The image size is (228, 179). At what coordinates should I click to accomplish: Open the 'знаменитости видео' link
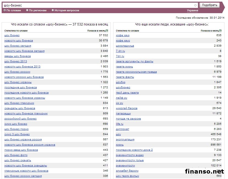[x=130, y=155]
